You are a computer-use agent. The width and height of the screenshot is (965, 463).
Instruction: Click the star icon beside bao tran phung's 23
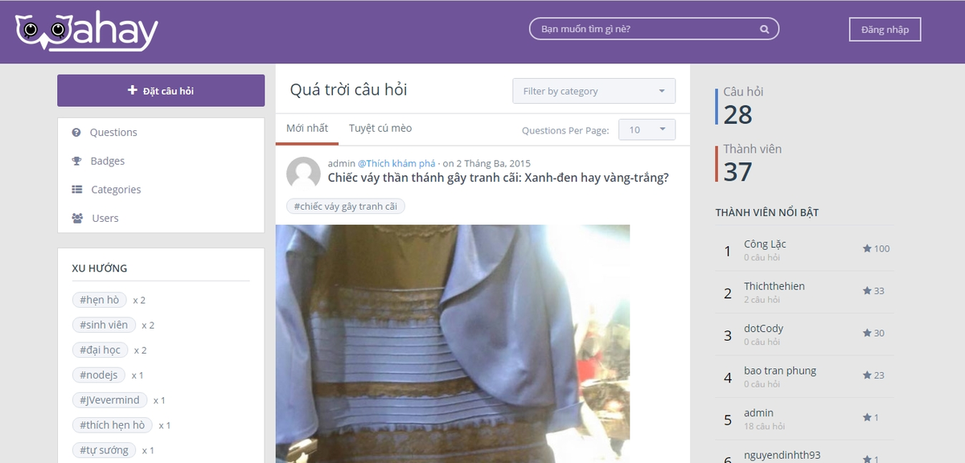[x=867, y=375]
